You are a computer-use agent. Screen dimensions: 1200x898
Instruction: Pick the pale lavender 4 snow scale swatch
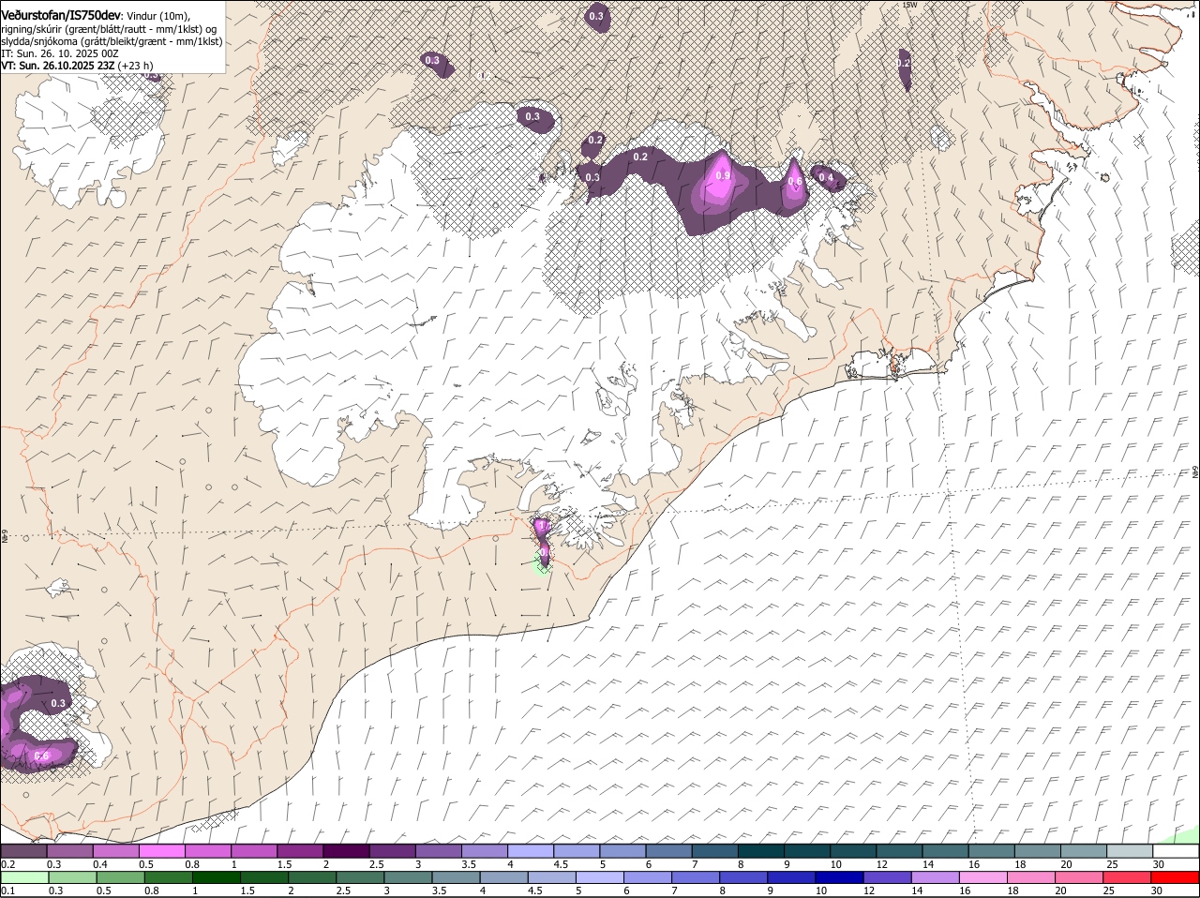pyautogui.click(x=531, y=851)
